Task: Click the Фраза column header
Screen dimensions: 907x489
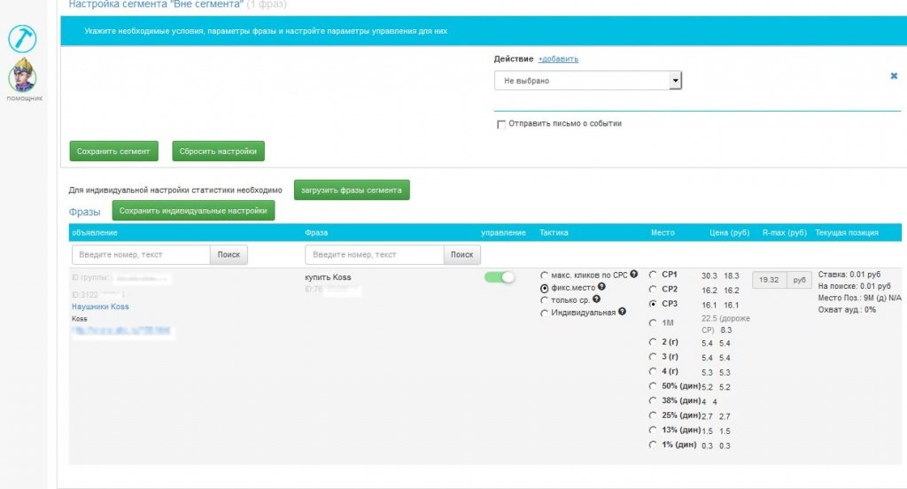Action: click(x=316, y=233)
